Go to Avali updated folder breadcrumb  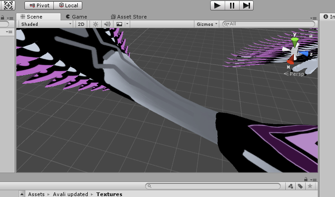tap(71, 194)
